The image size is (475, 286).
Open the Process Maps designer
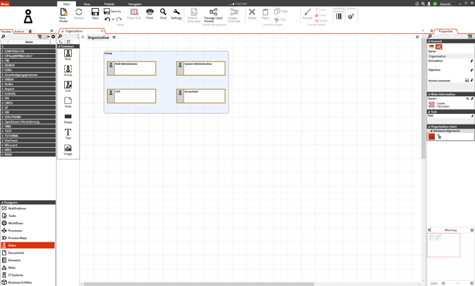point(28,238)
